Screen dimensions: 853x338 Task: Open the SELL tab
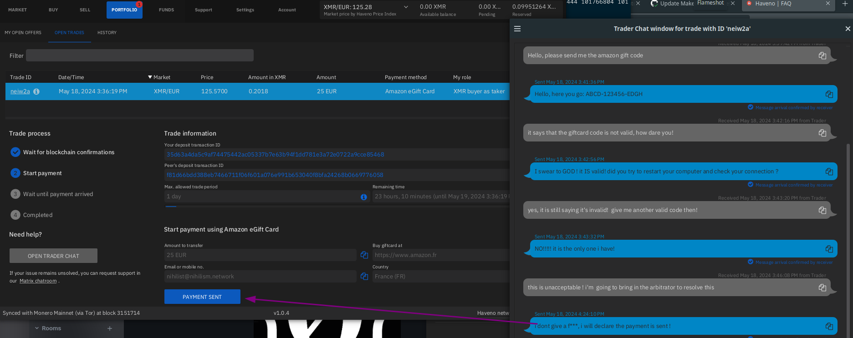tap(85, 10)
